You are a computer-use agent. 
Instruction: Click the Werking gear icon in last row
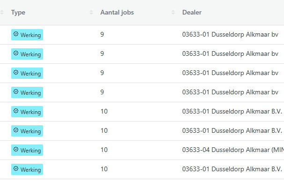click(x=16, y=169)
